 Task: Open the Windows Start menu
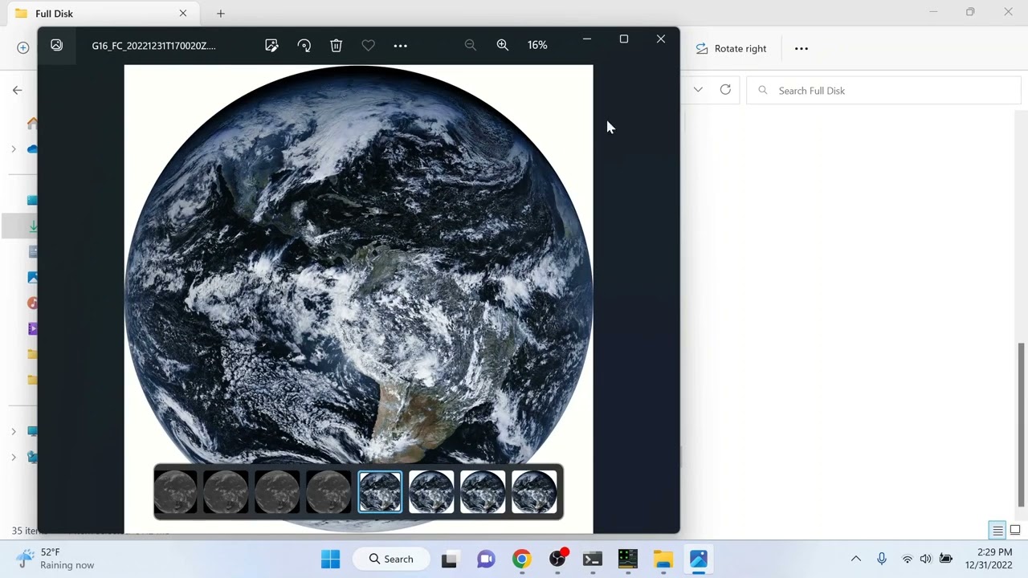coord(330,559)
